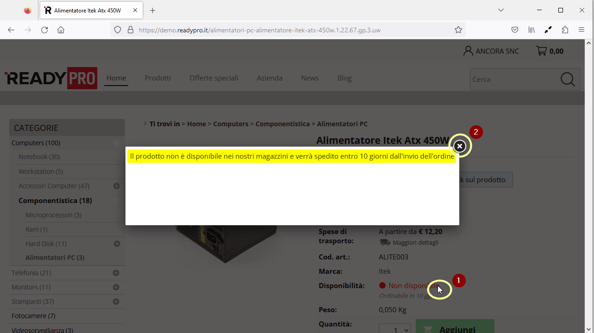Save page to Pocket
Viewport: 594px width, 333px height.
pyautogui.click(x=515, y=30)
